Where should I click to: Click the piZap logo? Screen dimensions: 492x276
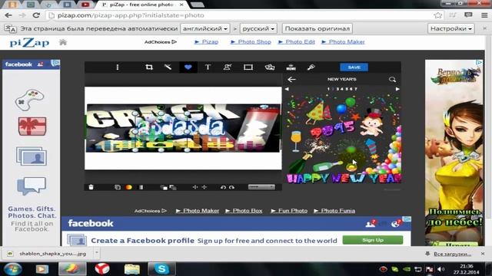(29, 42)
